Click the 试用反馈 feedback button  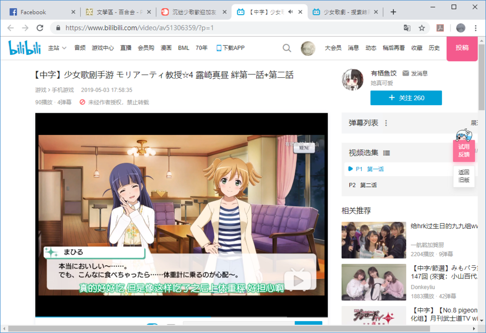(x=464, y=151)
